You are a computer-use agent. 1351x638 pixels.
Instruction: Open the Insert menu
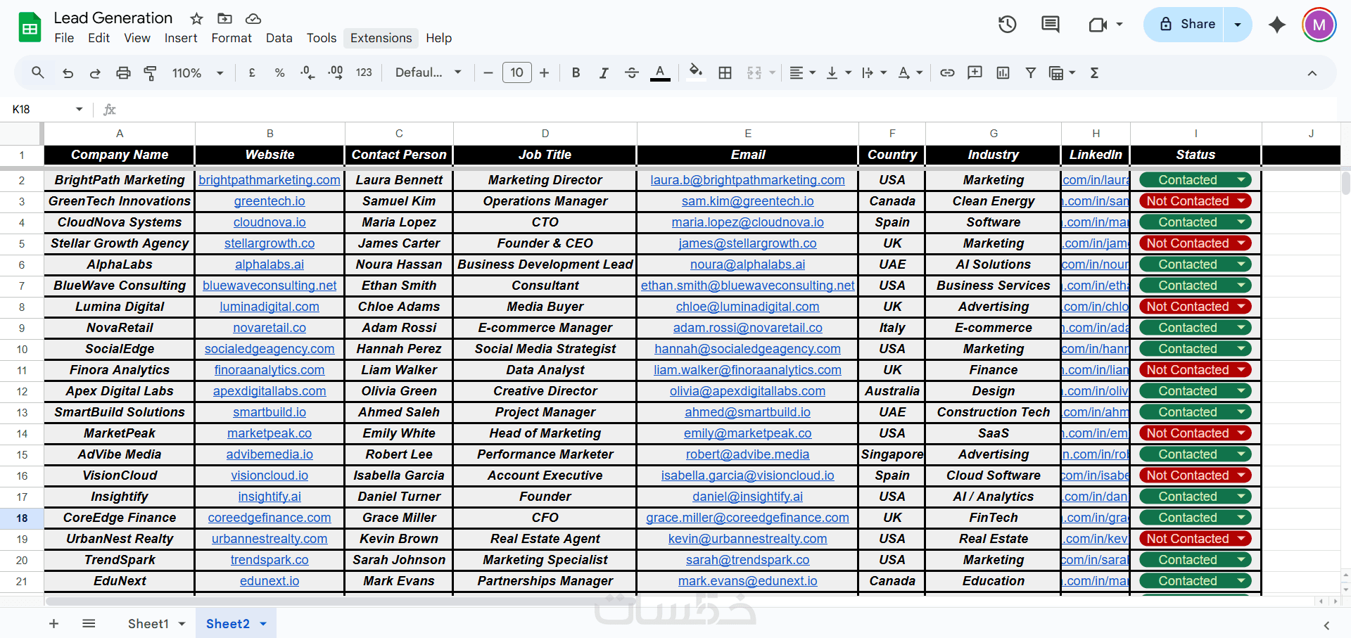click(x=181, y=38)
